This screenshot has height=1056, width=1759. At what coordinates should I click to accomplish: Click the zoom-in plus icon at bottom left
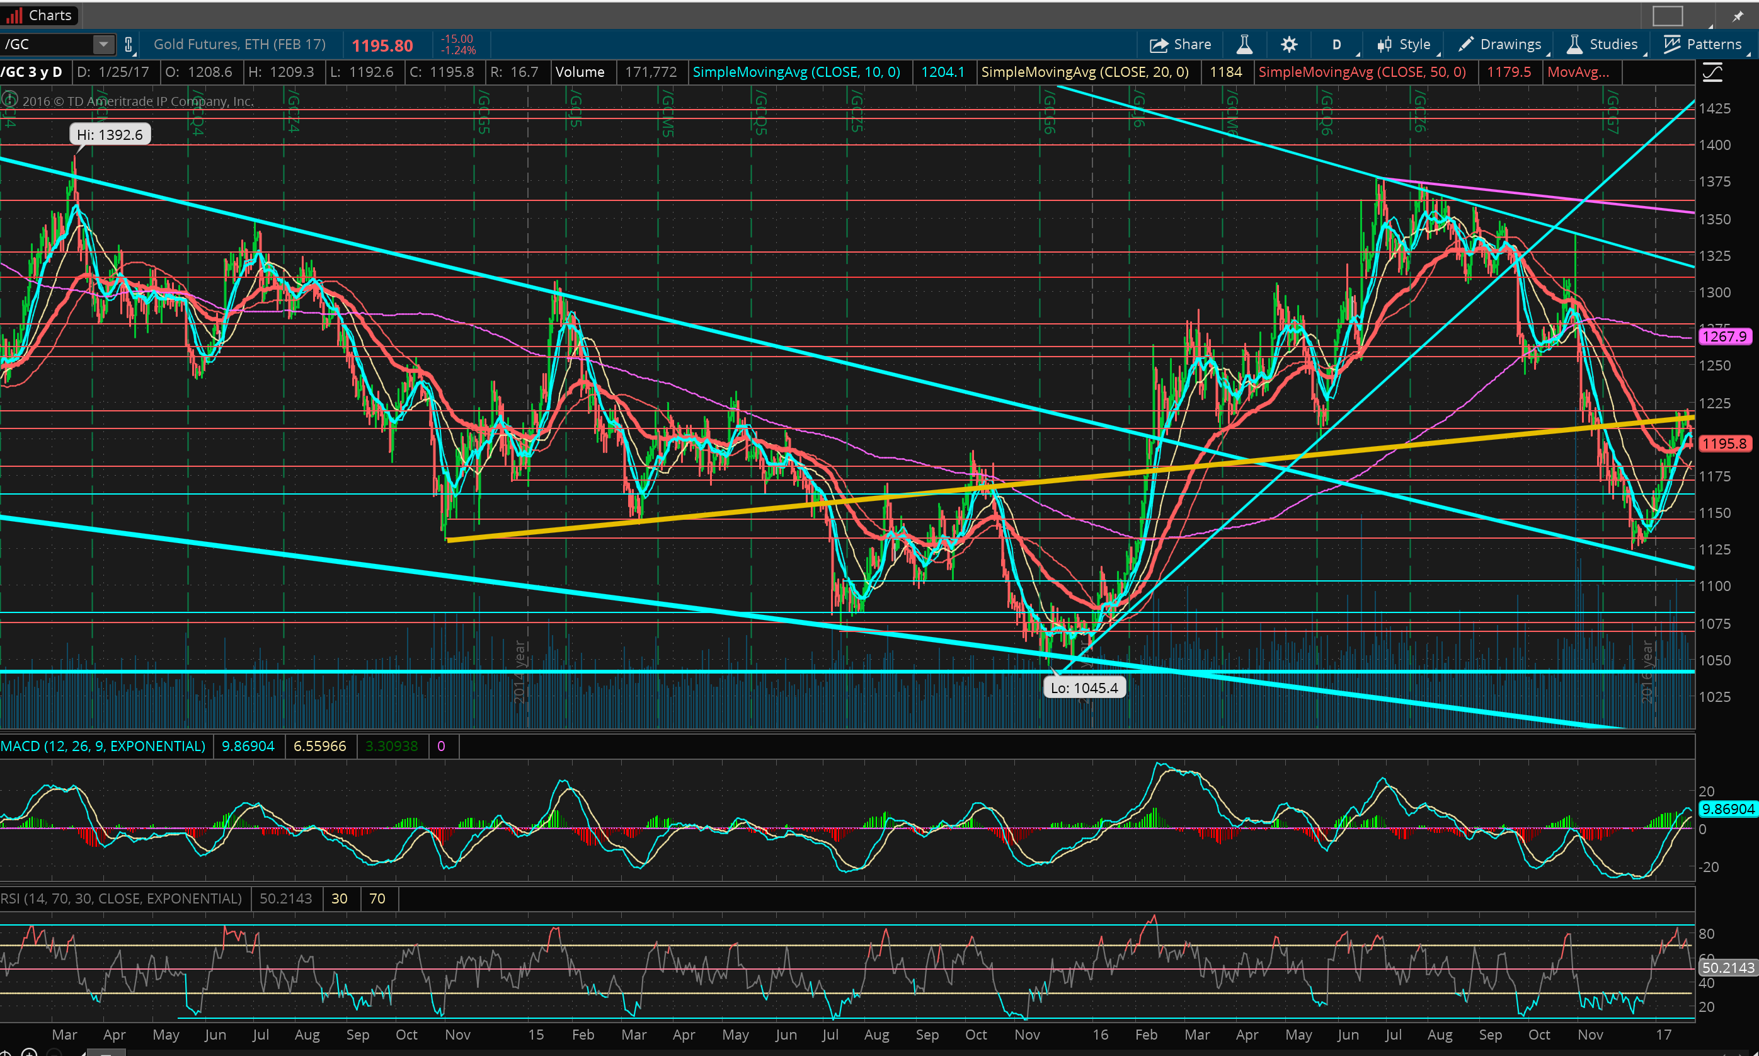[x=29, y=1052]
